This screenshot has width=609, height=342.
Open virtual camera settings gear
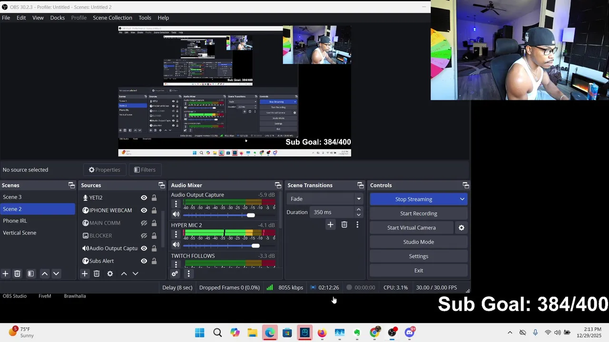pyautogui.click(x=461, y=228)
